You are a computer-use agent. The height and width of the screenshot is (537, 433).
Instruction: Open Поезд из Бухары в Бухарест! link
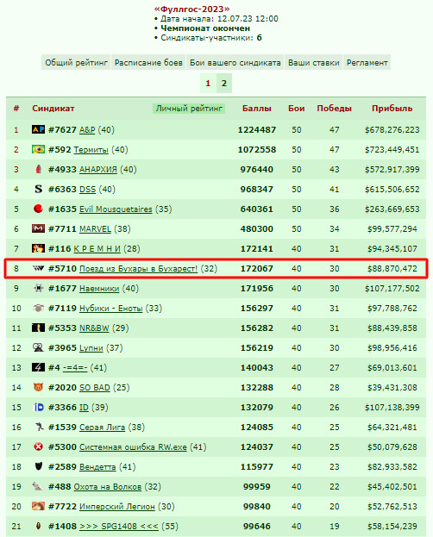[x=139, y=269]
